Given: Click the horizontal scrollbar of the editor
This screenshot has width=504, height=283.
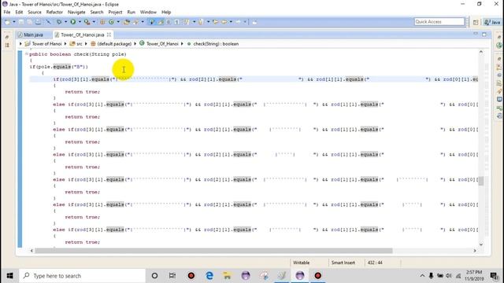Looking at the screenshot, I should pos(213,251).
